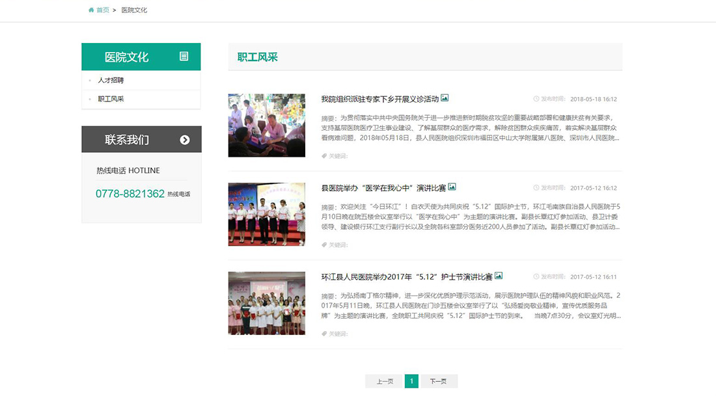Click the tag icon beside the first 关键词 label
This screenshot has height=402, width=716.
324,155
